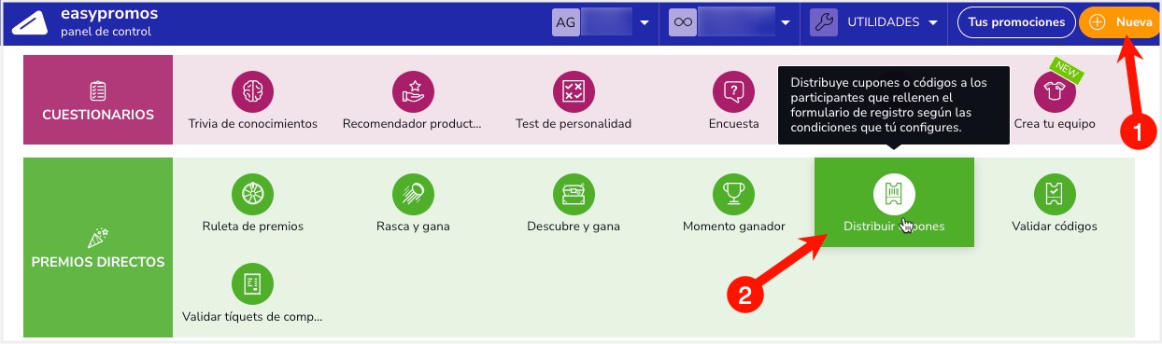Viewport: 1162px width, 344px height.
Task: Expand the infinity plan dropdown
Action: 731,22
